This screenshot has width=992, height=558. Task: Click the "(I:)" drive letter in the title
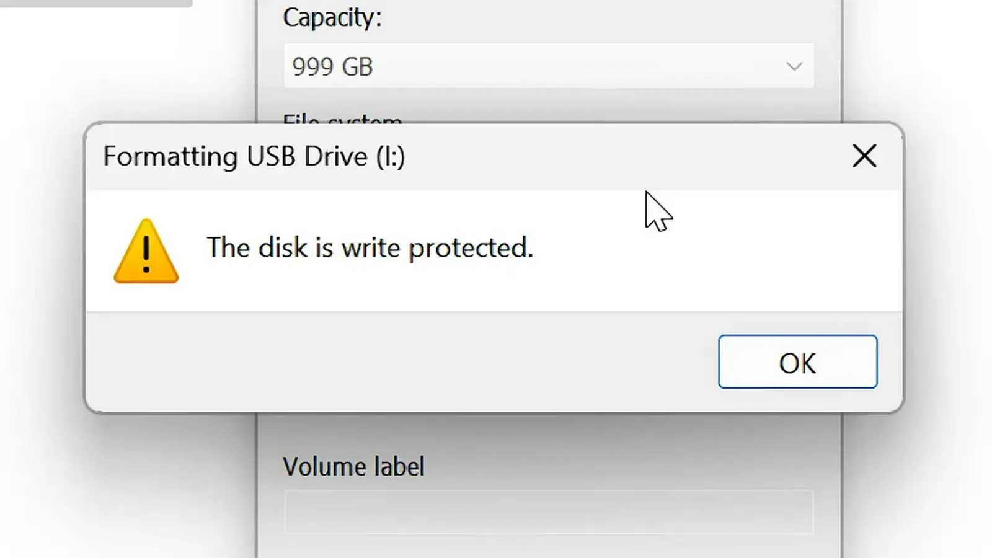click(391, 157)
